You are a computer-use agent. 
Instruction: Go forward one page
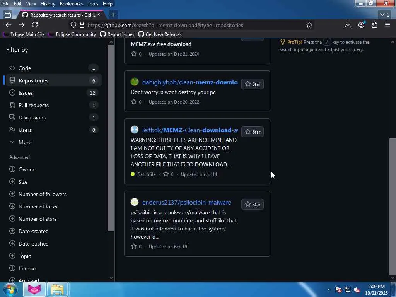point(22,25)
